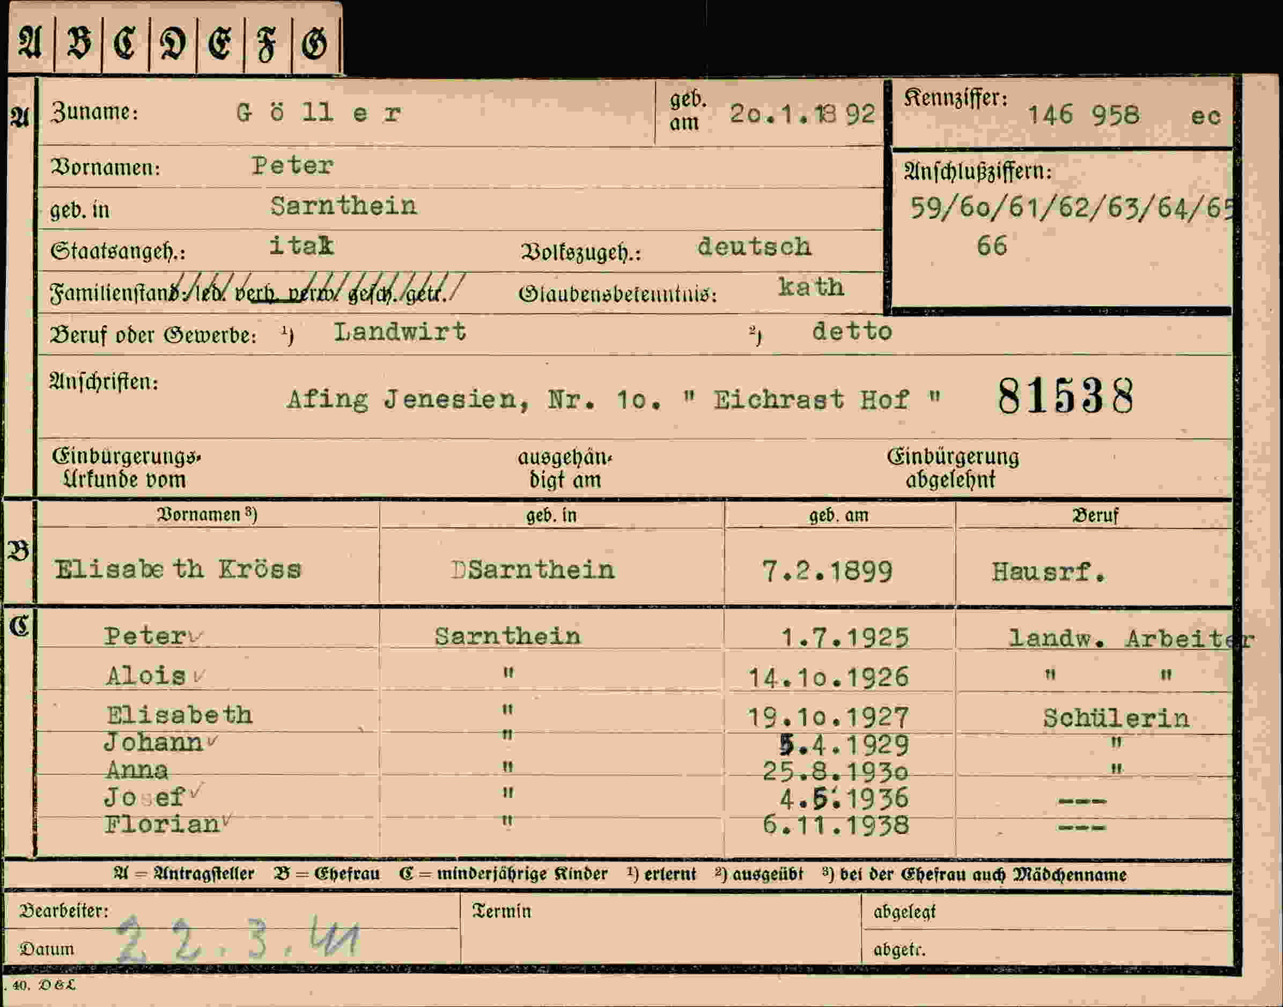Select the birth date '14.1o.1926'
Viewport: 1283px width, 1007px height.
(x=828, y=678)
